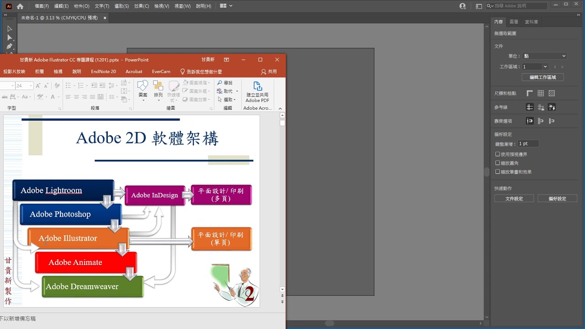The width and height of the screenshot is (585, 329).
Task: Open 視窗(W) menu in Illustrator
Action: click(182, 6)
